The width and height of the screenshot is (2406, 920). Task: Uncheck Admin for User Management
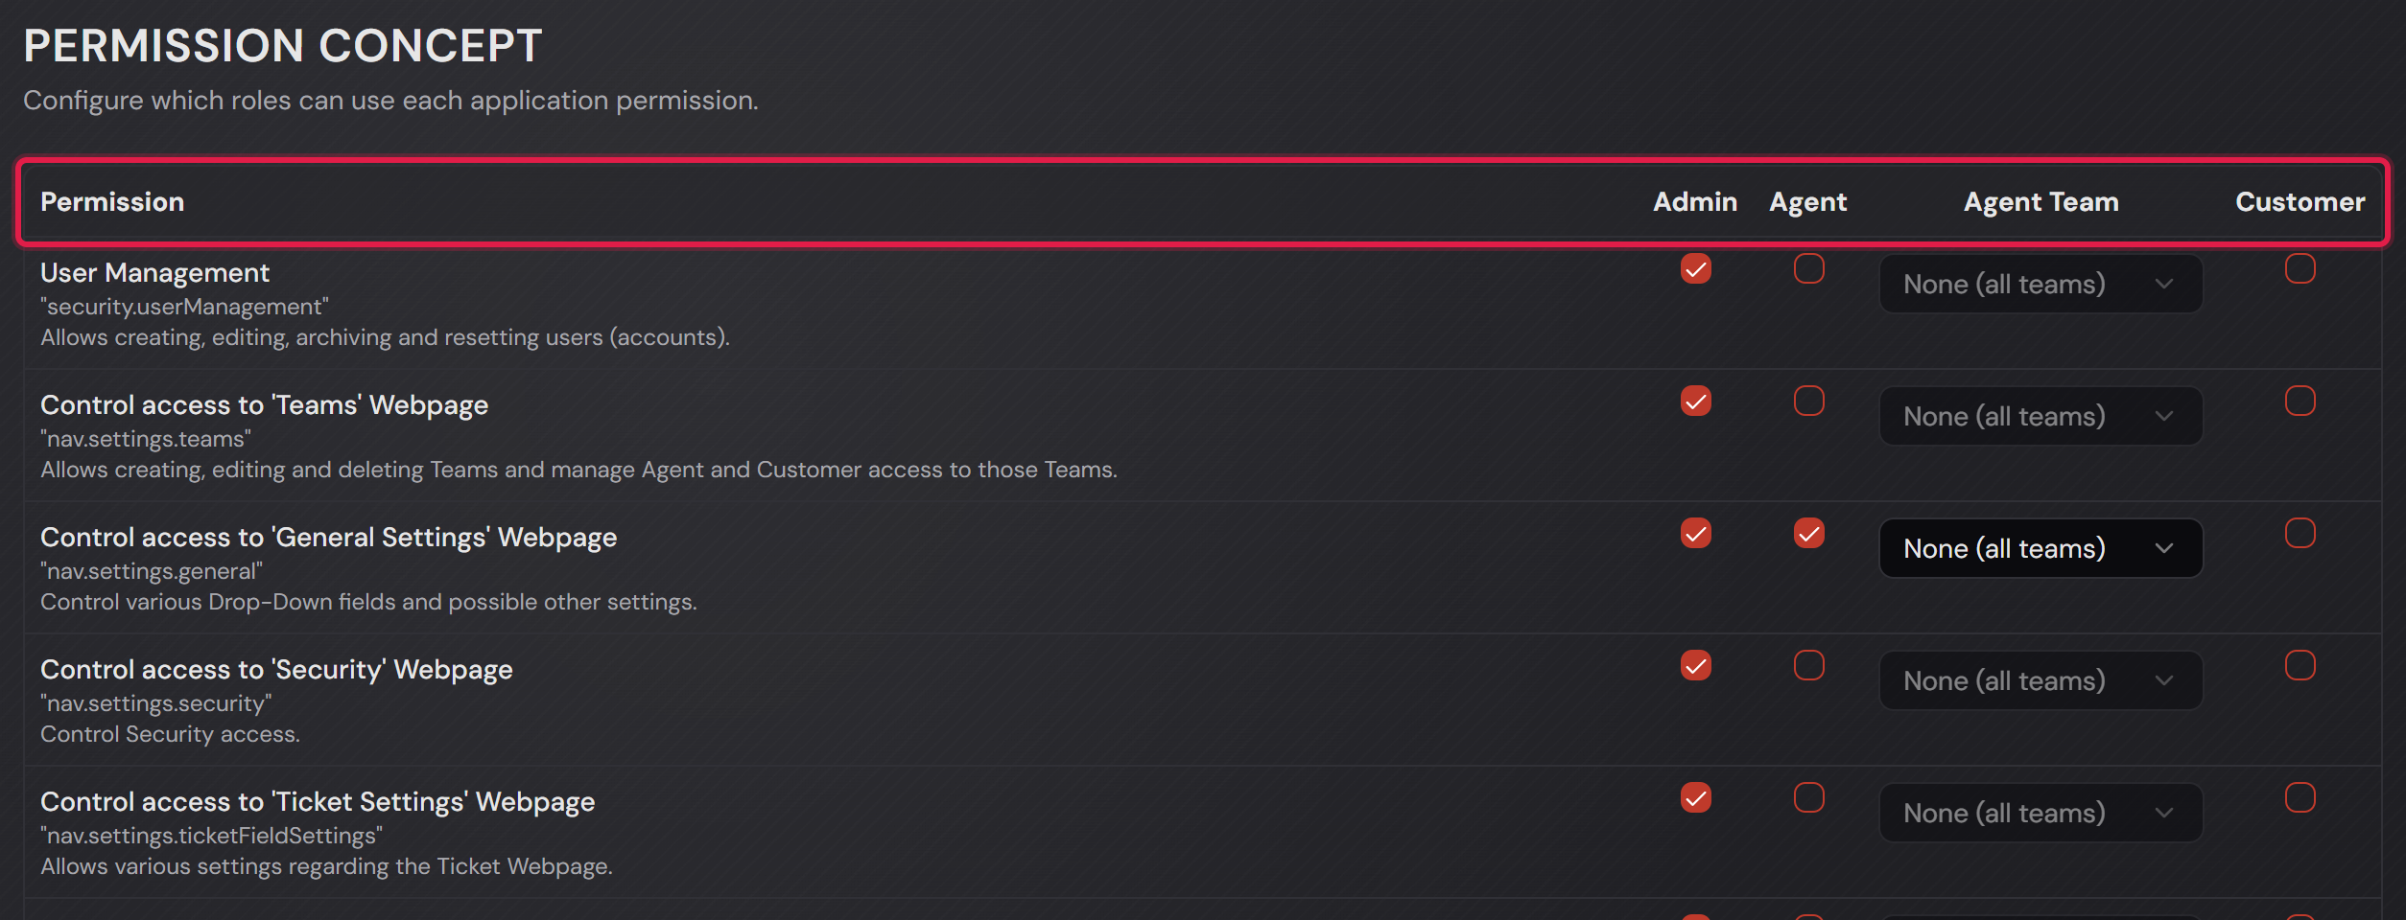pos(1695,269)
